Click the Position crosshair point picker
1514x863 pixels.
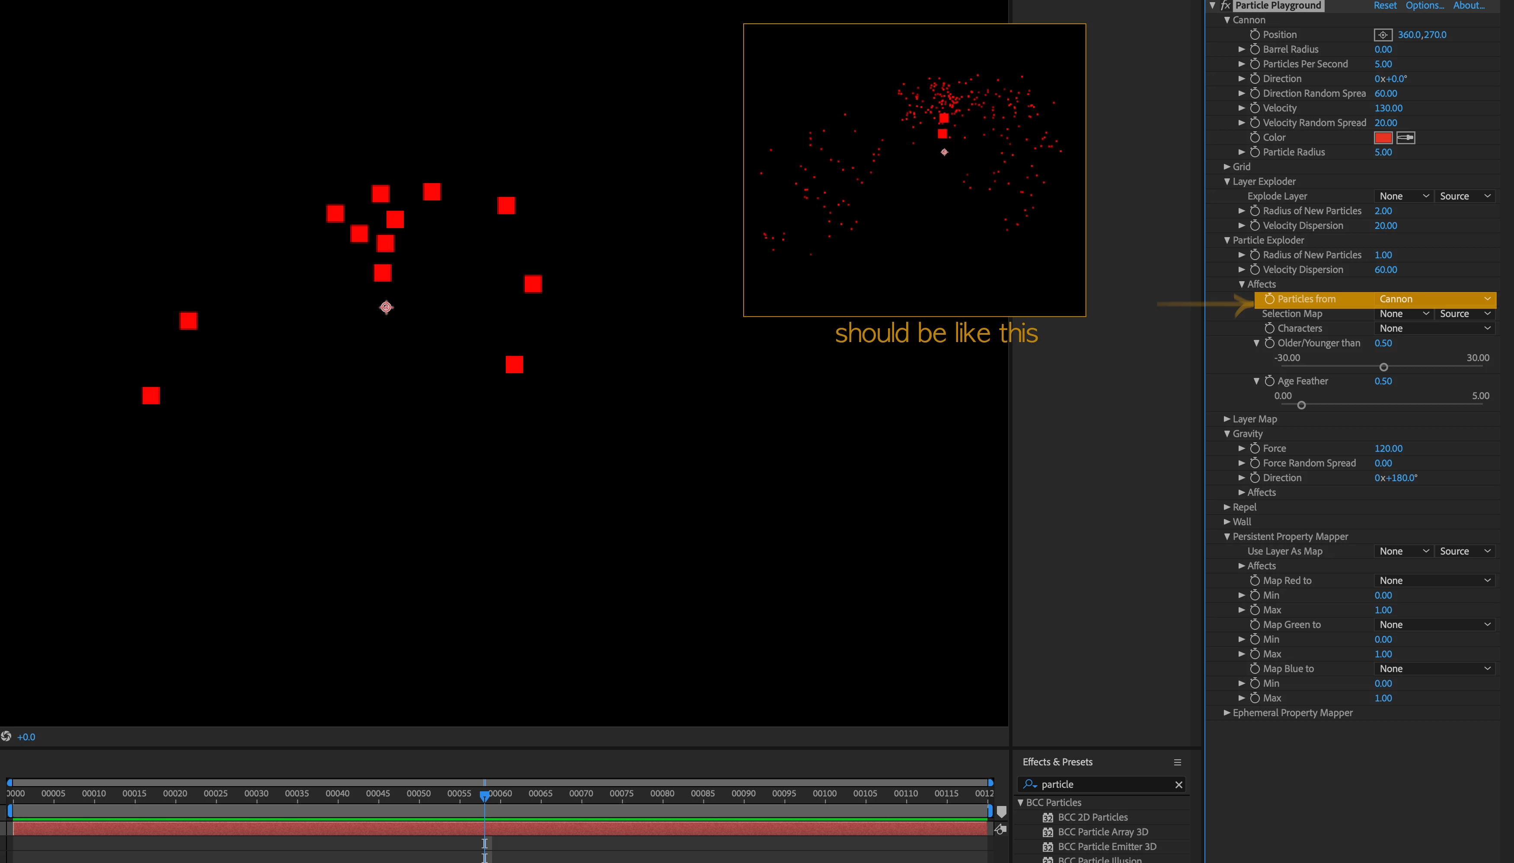pyautogui.click(x=1383, y=35)
